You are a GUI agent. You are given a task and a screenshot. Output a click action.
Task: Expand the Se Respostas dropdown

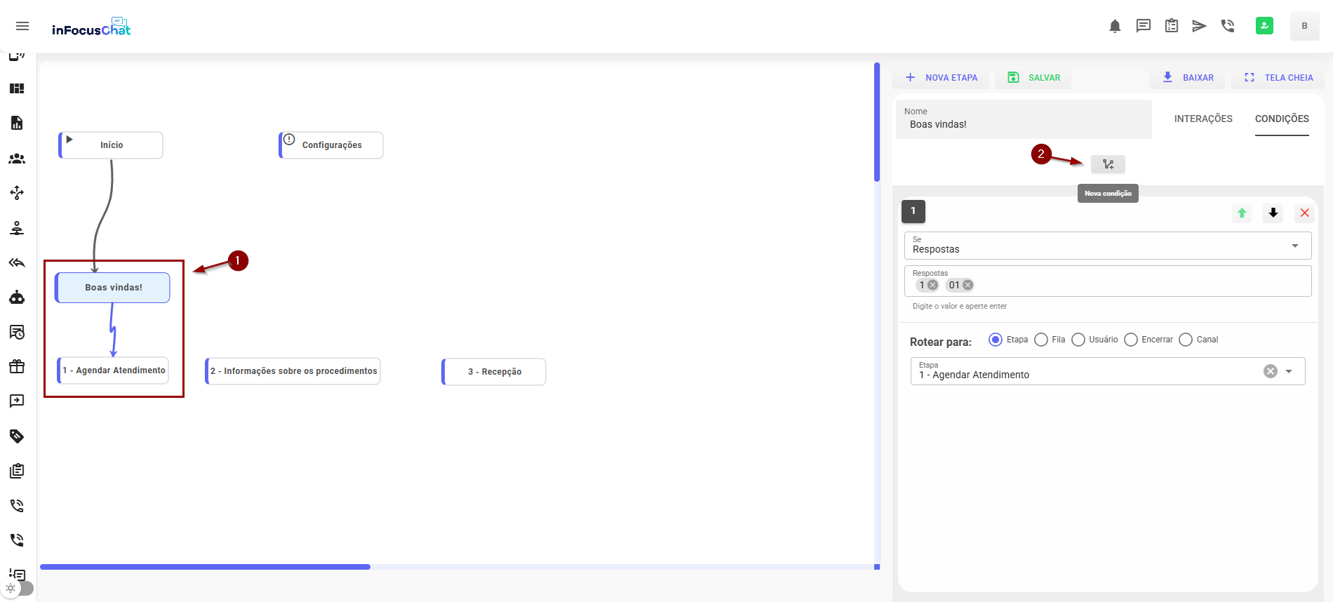pos(1294,246)
